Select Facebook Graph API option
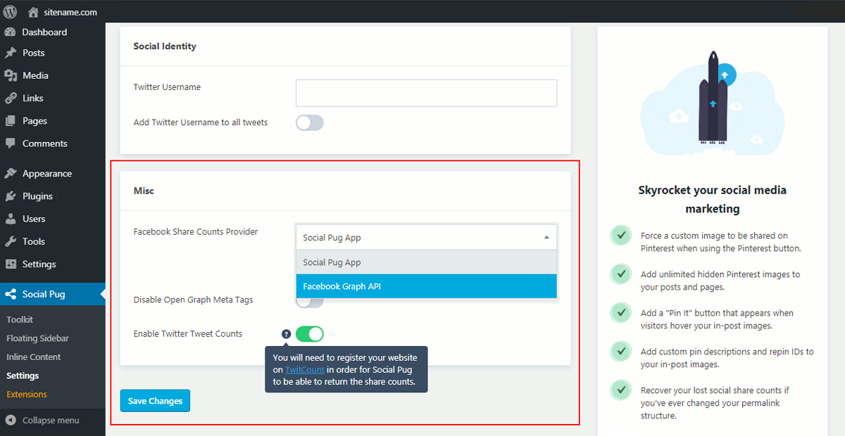This screenshot has width=845, height=436. point(426,286)
